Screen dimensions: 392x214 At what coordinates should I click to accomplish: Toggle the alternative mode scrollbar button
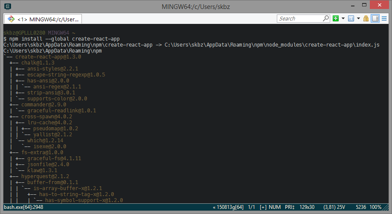tap(375, 18)
